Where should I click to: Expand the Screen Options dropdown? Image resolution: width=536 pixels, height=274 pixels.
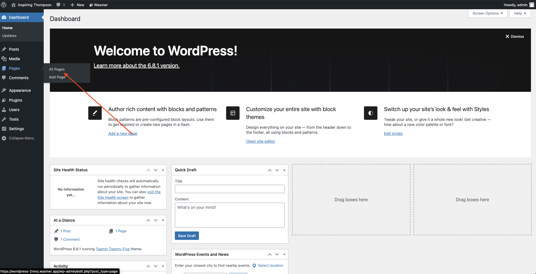[x=488, y=13]
